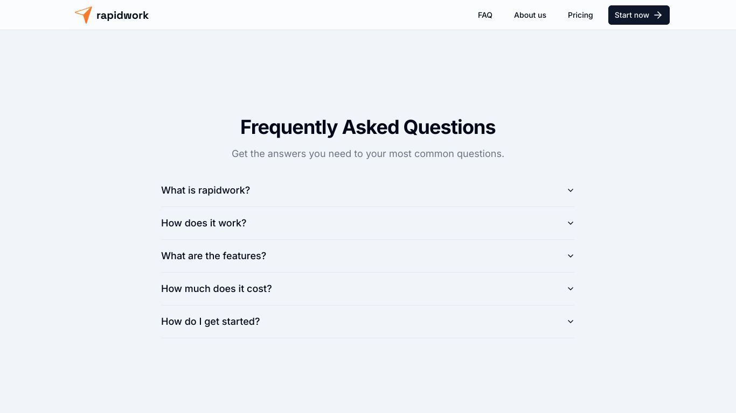Click the arrow icon inside Start now

(x=658, y=15)
